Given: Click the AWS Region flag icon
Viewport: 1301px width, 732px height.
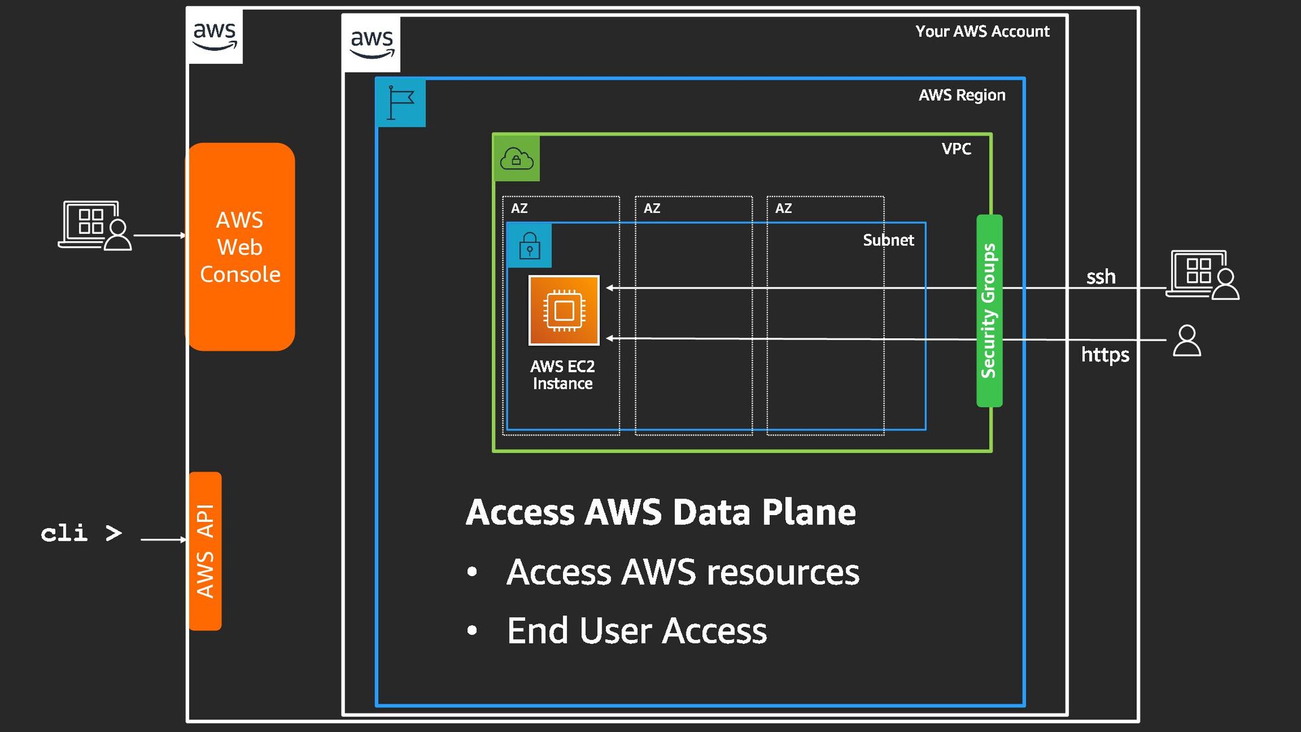Looking at the screenshot, I should coord(400,103).
